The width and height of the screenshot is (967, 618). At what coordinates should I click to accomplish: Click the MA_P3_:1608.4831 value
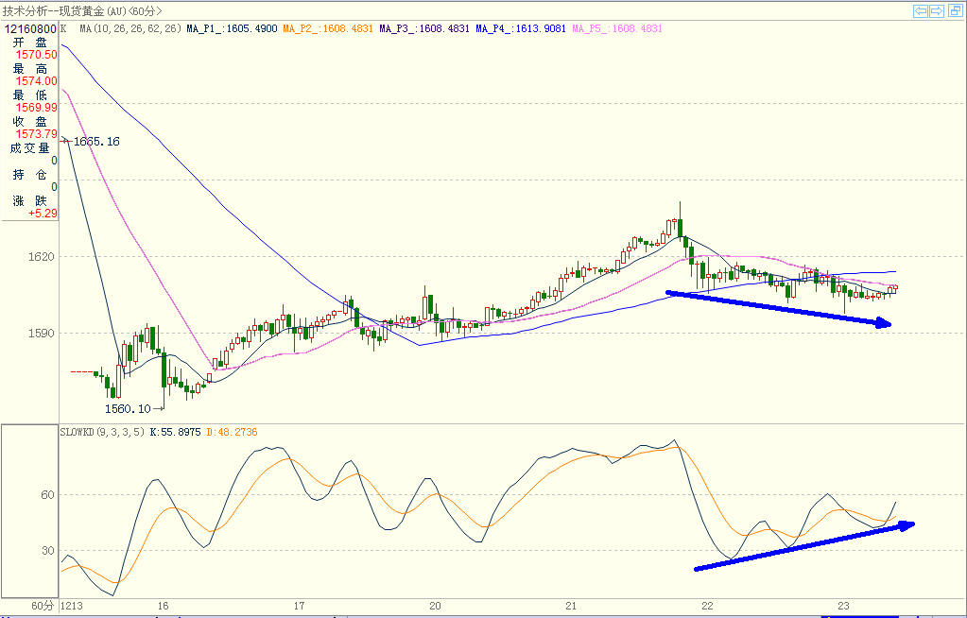point(424,28)
